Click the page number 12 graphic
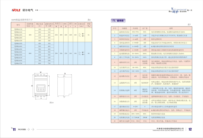203x138 pixels. (190, 130)
